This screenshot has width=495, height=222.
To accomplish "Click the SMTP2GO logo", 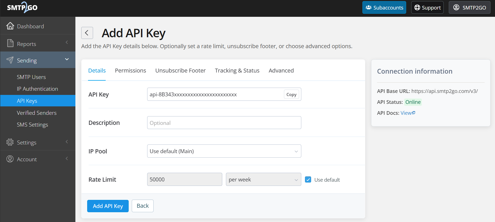I will [22, 7].
